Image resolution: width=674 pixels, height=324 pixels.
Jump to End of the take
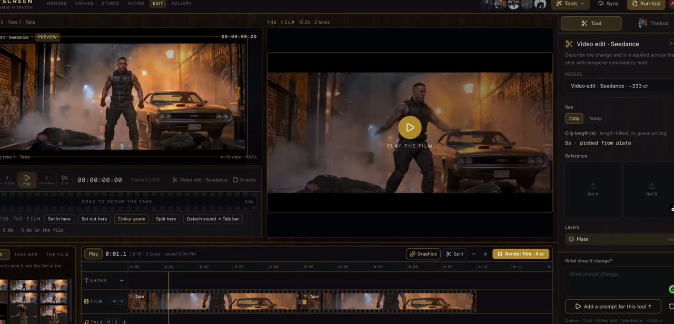pos(64,179)
